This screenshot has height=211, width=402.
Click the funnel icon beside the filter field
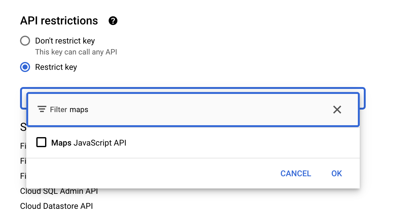pyautogui.click(x=42, y=110)
